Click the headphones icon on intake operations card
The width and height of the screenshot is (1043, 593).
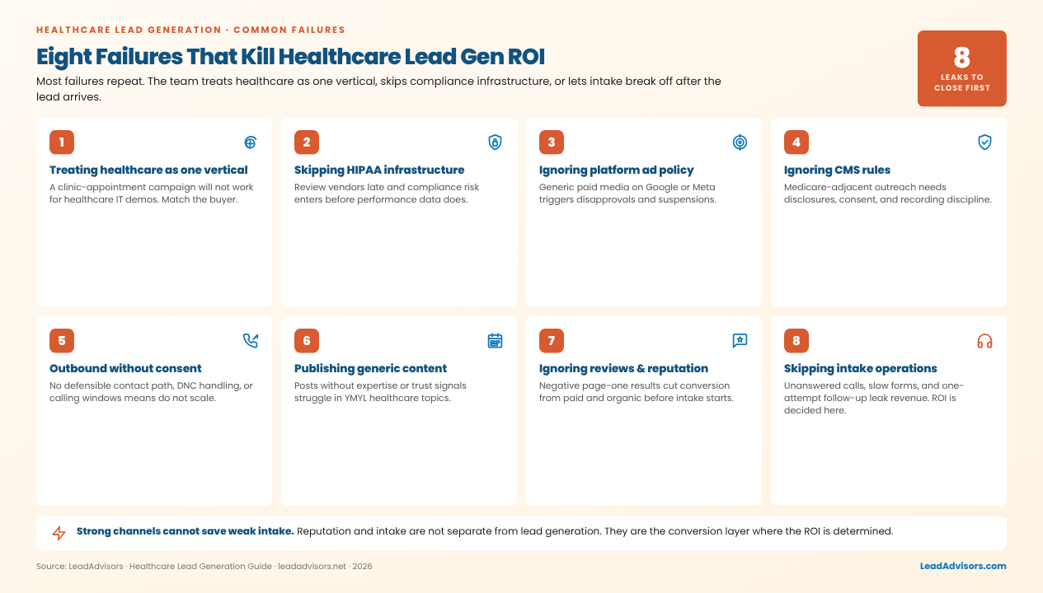984,341
